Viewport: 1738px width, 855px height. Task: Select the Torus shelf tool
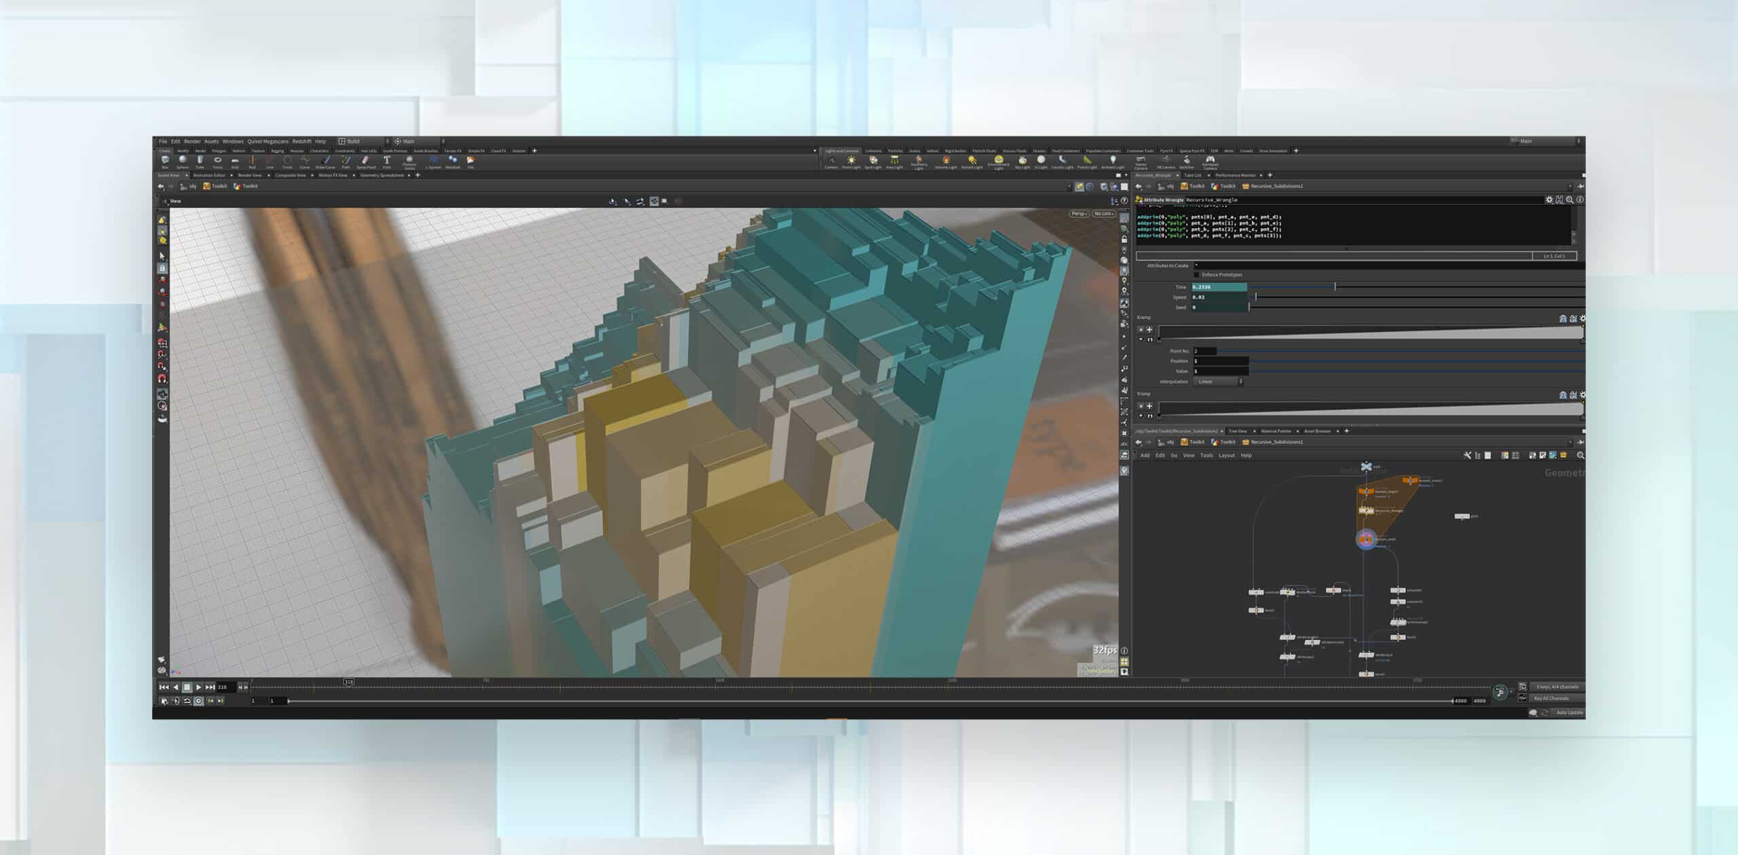click(x=217, y=162)
